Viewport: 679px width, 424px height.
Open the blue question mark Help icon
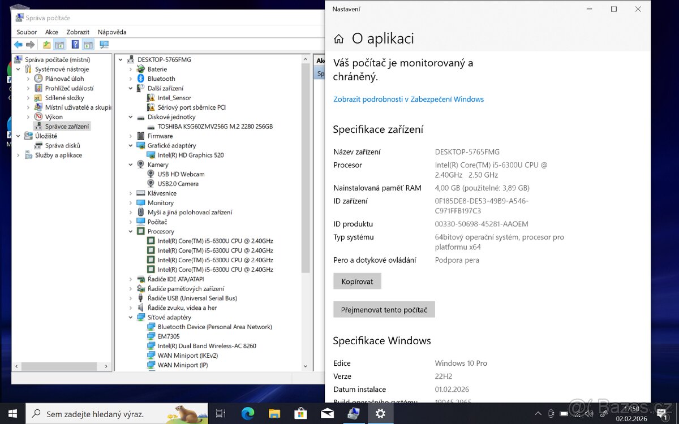[75, 45]
